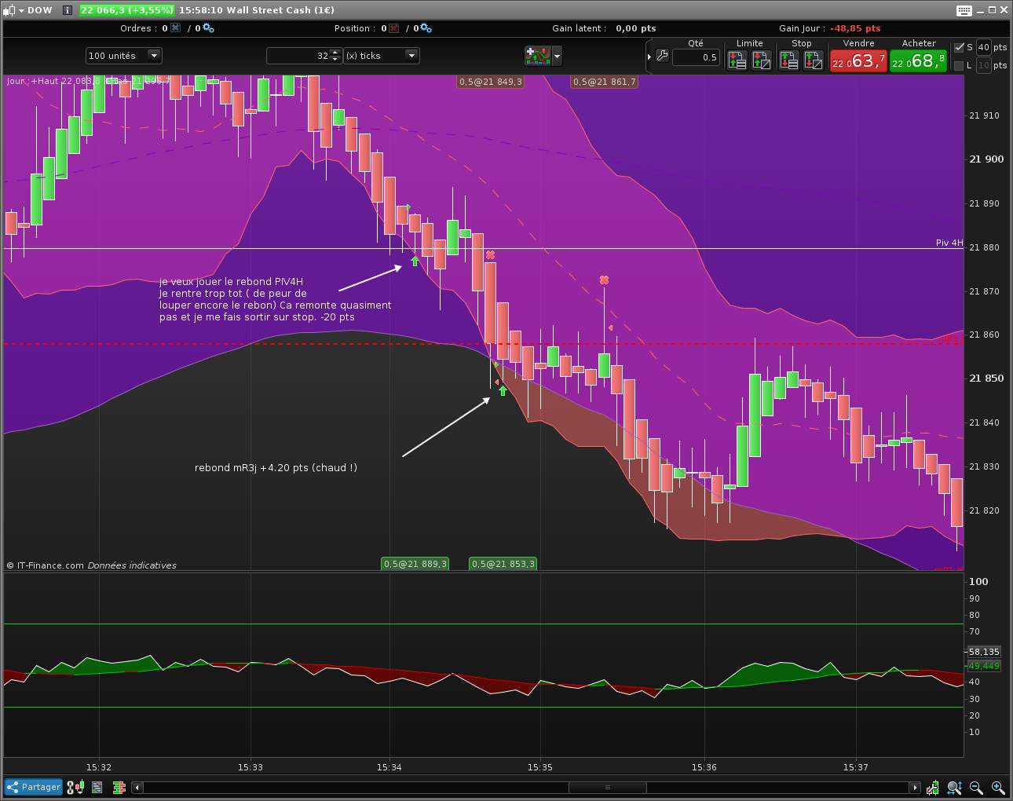Select the 0,5@21 849,3 sell marker label
This screenshot has height=801, width=1013.
(491, 82)
